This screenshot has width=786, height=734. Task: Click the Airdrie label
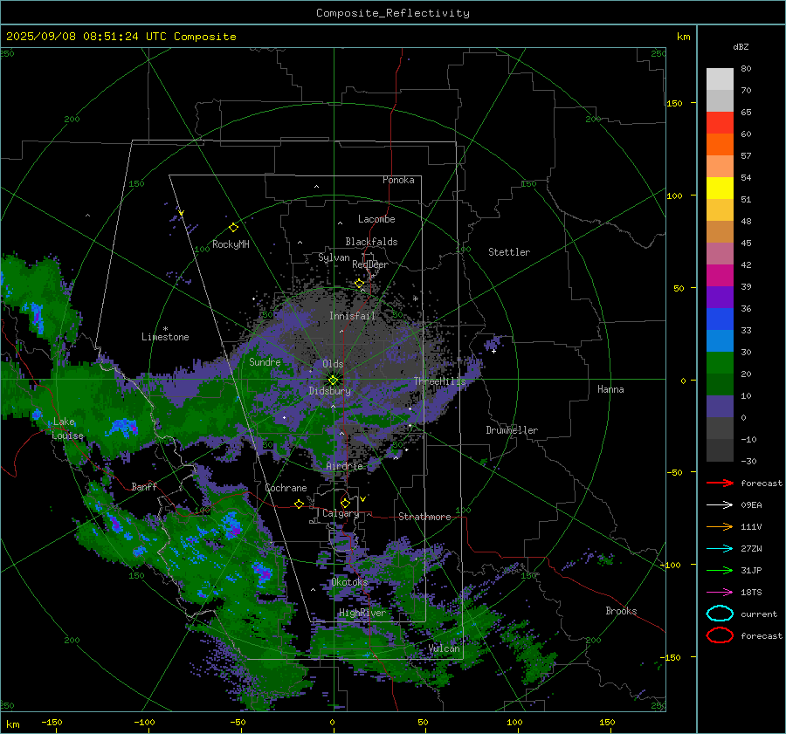point(344,466)
